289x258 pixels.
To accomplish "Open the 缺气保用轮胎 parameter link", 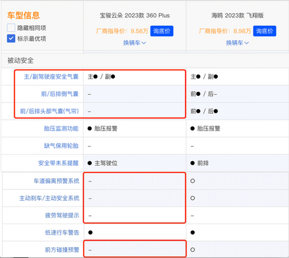I will [61, 146].
